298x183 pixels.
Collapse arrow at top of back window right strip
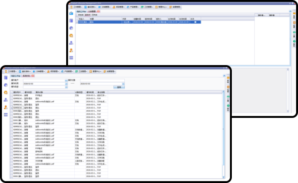pyautogui.click(x=290, y=11)
